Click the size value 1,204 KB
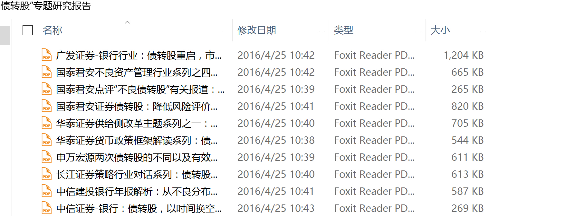 pyautogui.click(x=464, y=55)
